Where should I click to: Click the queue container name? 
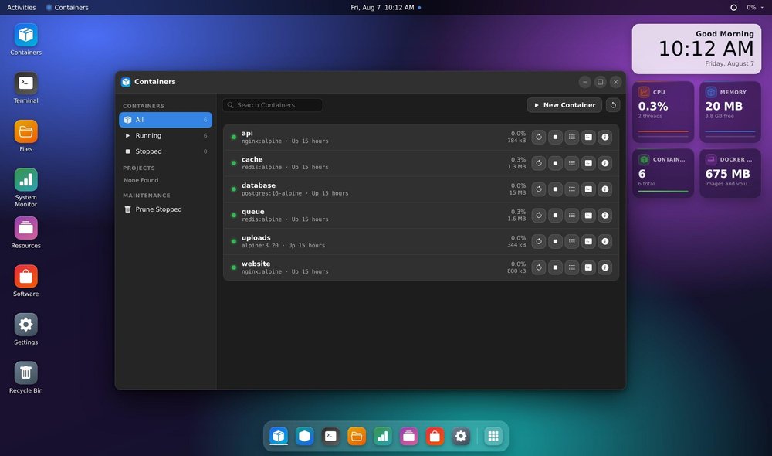[x=253, y=212]
